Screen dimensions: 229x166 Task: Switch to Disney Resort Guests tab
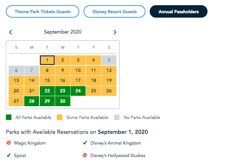pos(114,11)
